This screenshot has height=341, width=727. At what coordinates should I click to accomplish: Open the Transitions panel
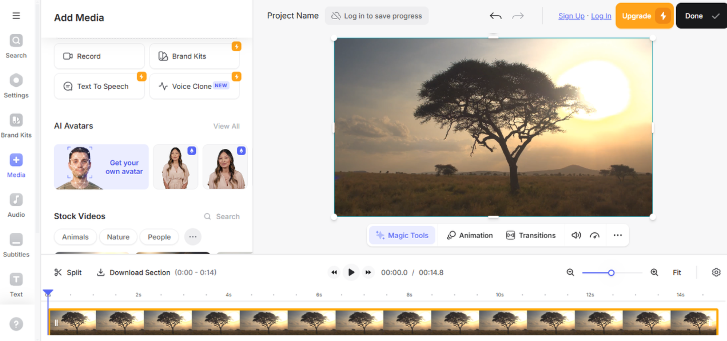click(x=531, y=235)
